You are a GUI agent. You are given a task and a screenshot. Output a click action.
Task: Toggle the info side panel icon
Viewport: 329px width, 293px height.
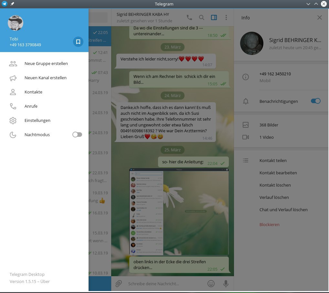214,17
